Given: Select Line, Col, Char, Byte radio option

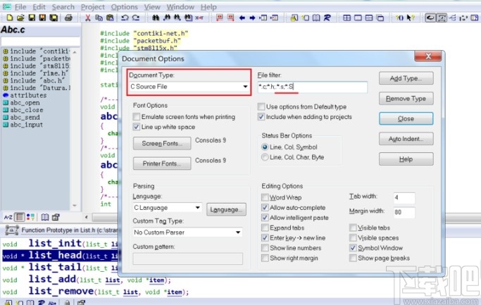Looking at the screenshot, I should pyautogui.click(x=265, y=157).
